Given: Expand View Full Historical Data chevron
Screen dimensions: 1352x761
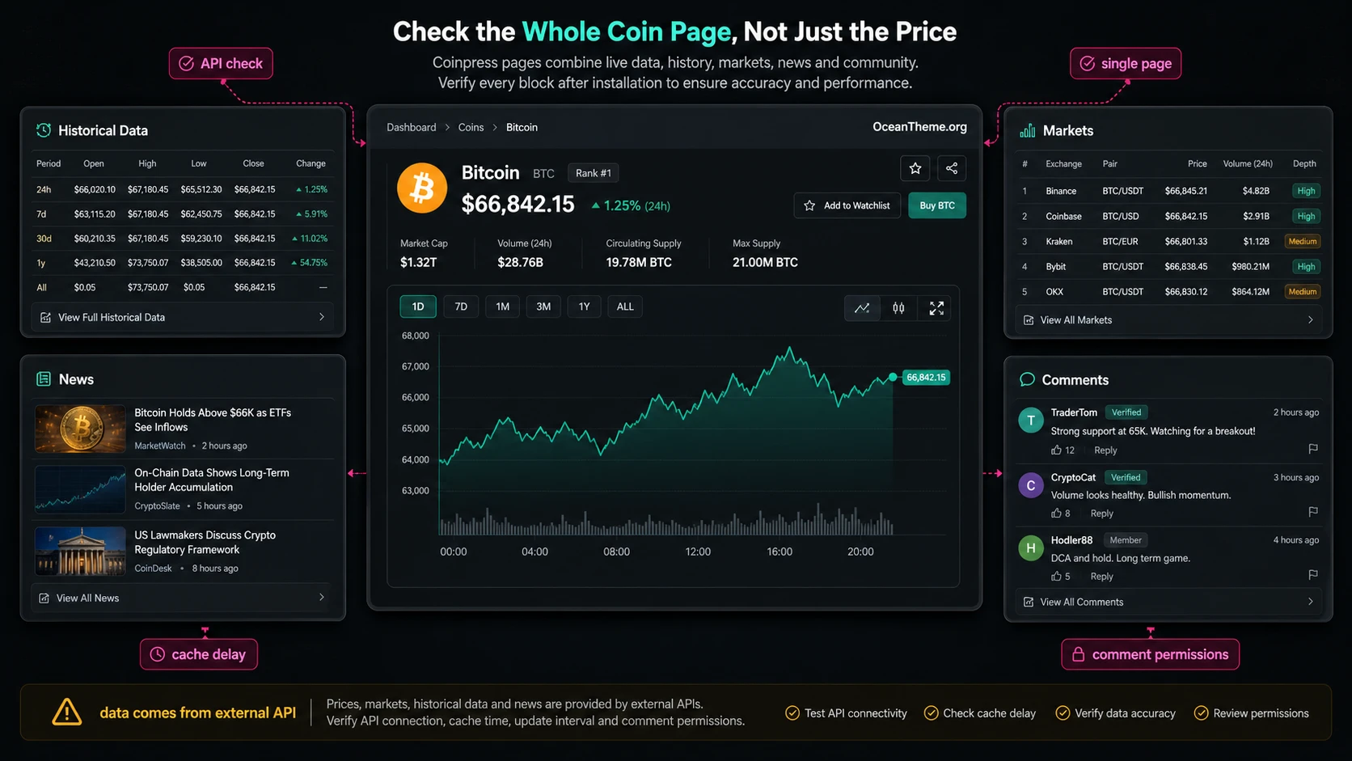Looking at the screenshot, I should point(322,317).
